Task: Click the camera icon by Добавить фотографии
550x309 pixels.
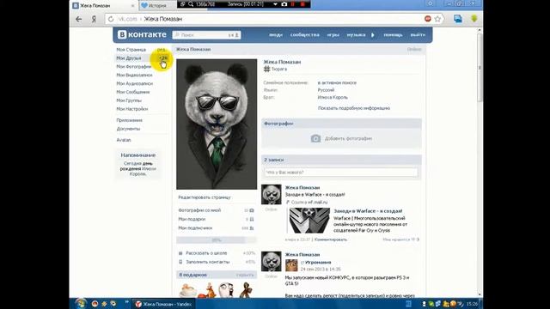Action: [315, 138]
